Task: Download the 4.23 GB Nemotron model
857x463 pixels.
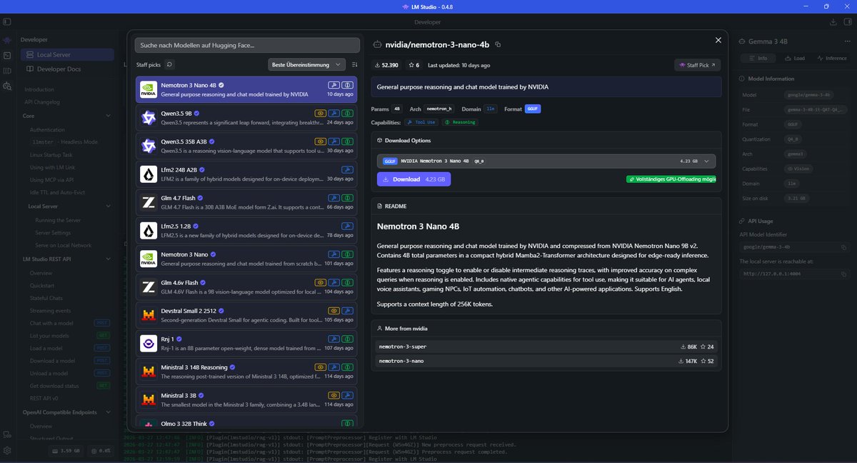Action: 414,179
